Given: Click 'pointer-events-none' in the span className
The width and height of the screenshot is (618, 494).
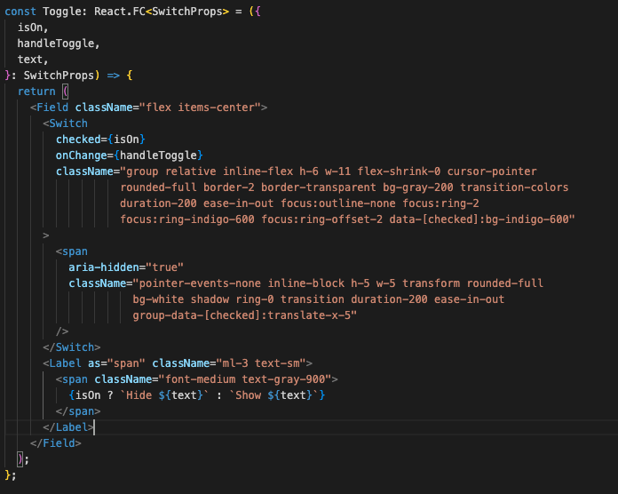Looking at the screenshot, I should [x=200, y=283].
